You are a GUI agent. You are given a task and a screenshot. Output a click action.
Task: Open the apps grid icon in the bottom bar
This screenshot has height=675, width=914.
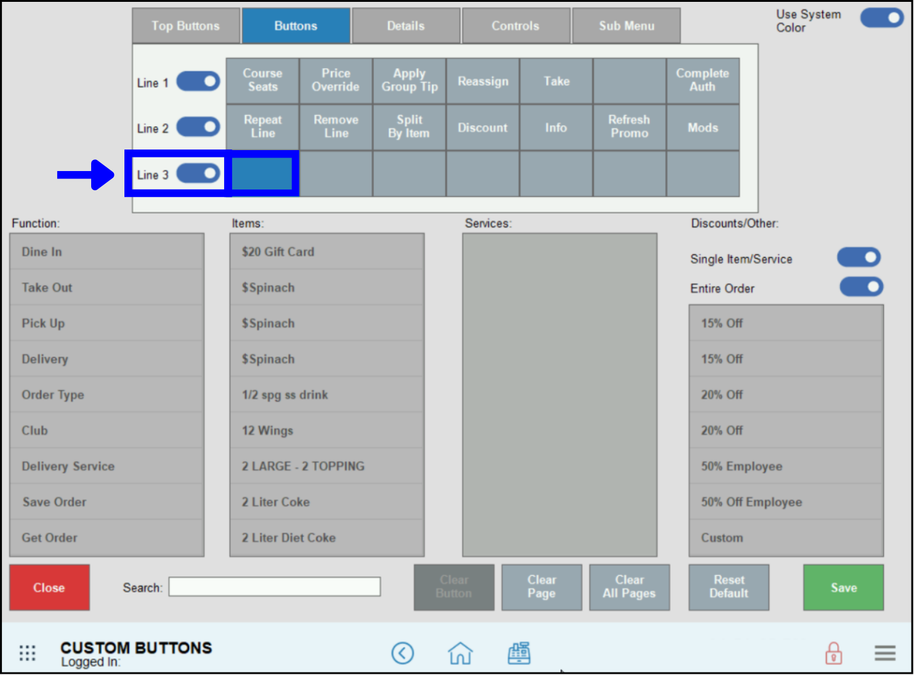27,652
